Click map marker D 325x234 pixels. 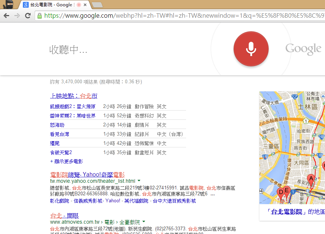(281, 194)
